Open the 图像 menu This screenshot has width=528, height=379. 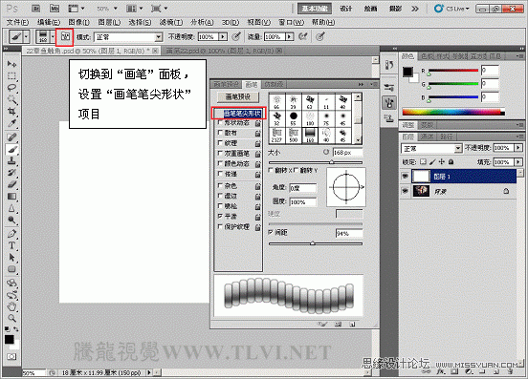78,22
